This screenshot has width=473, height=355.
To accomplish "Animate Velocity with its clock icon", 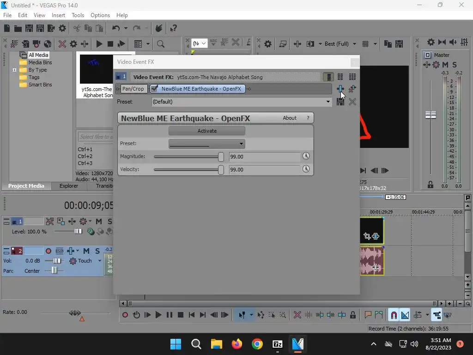I will tap(306, 169).
